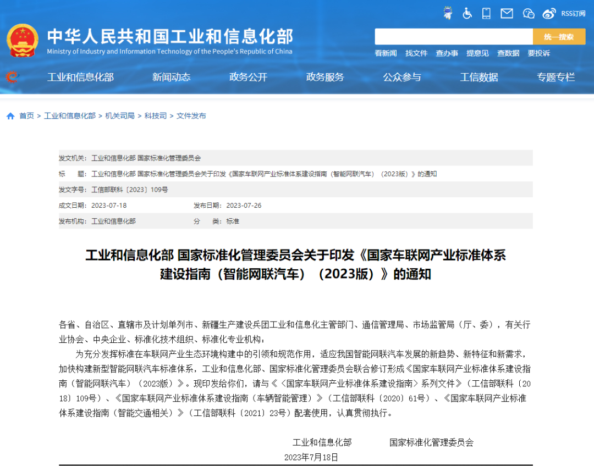Click the bold article headline
594x466 pixels.
296,264
